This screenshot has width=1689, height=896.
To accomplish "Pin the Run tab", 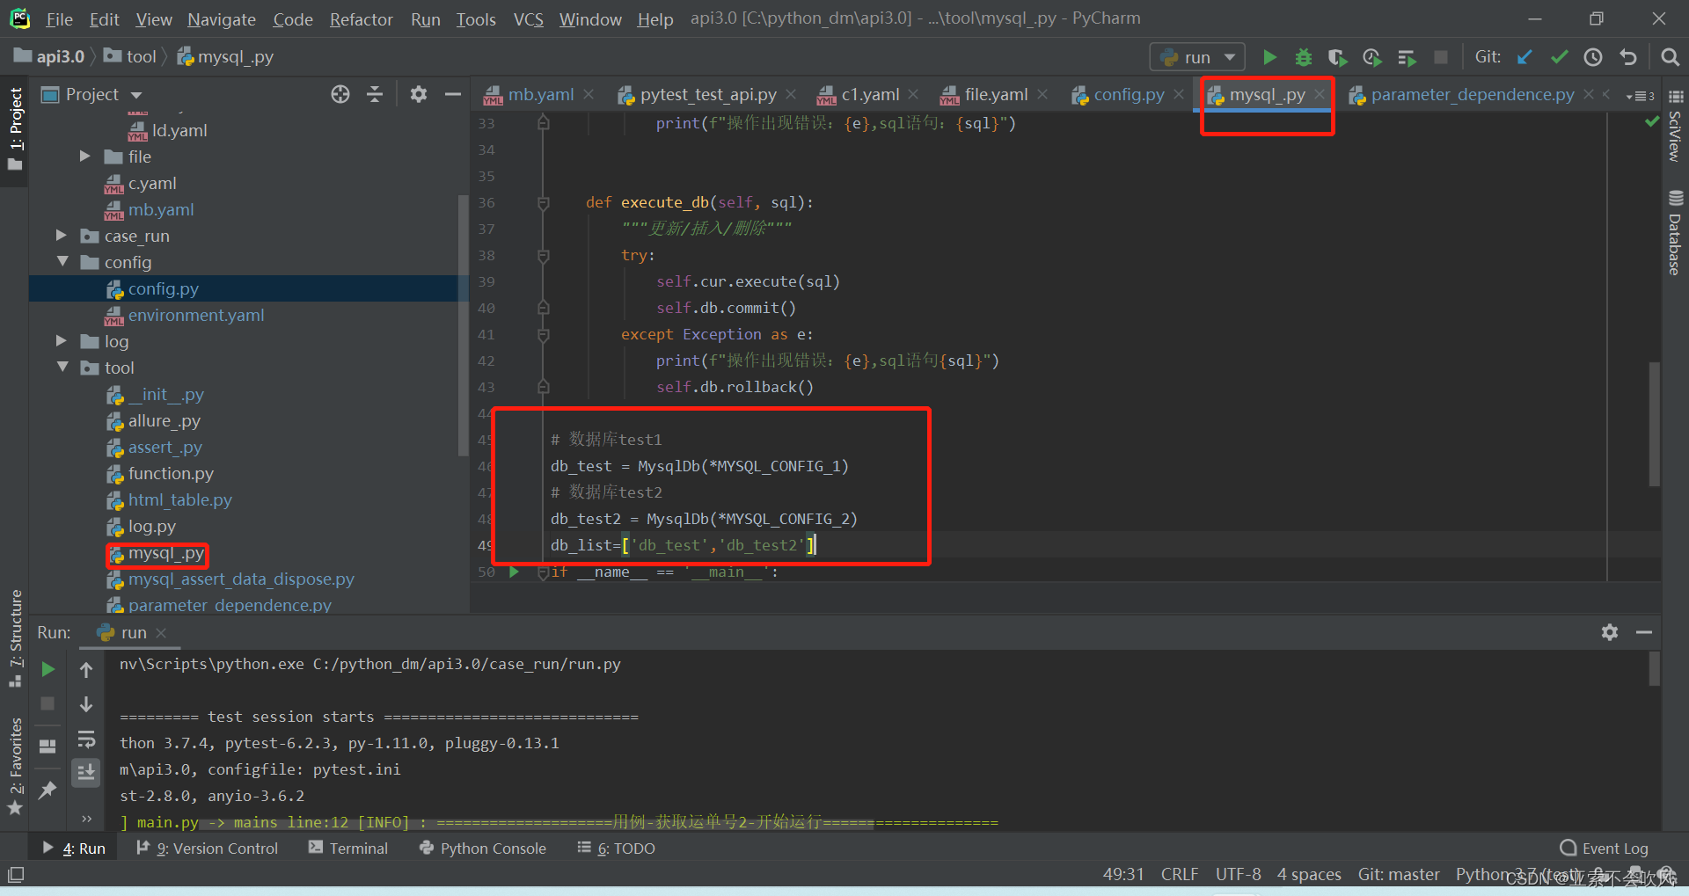I will 48,790.
